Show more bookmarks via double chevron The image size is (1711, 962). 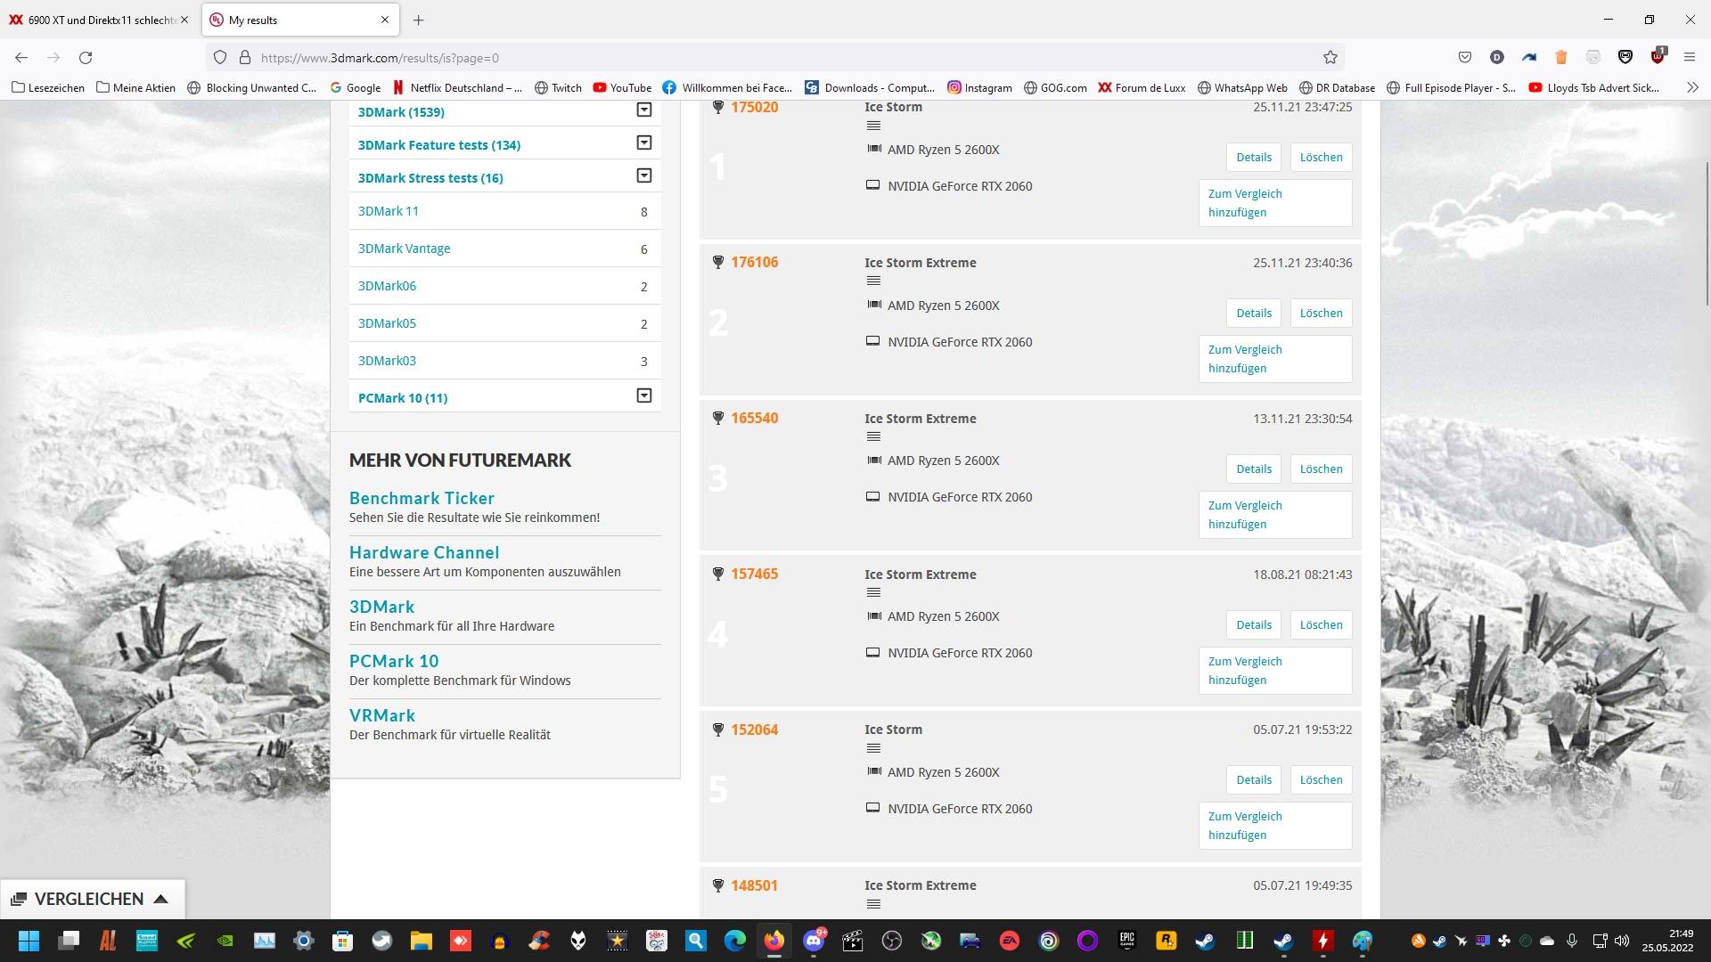tap(1692, 87)
